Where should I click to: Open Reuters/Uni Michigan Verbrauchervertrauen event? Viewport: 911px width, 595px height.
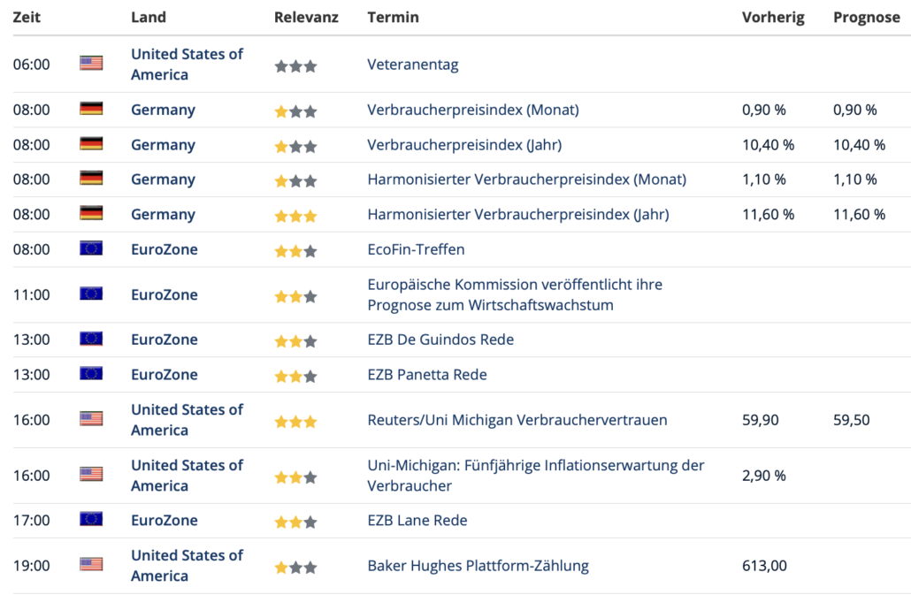[517, 420]
